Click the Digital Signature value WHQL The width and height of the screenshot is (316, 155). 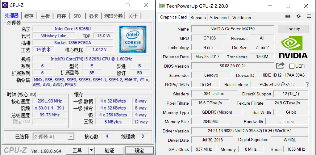pos(289,140)
